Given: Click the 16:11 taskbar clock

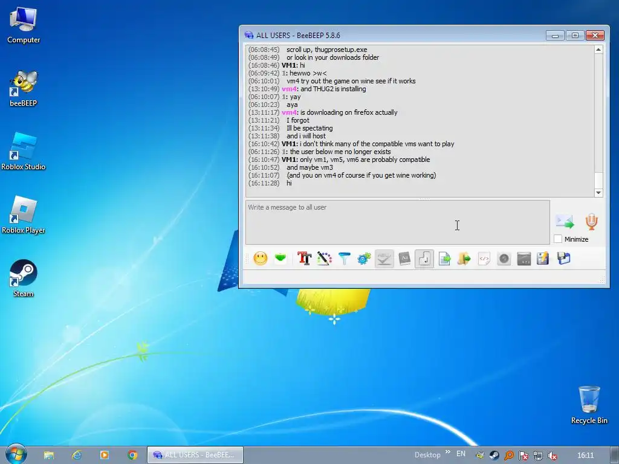Looking at the screenshot, I should point(585,456).
